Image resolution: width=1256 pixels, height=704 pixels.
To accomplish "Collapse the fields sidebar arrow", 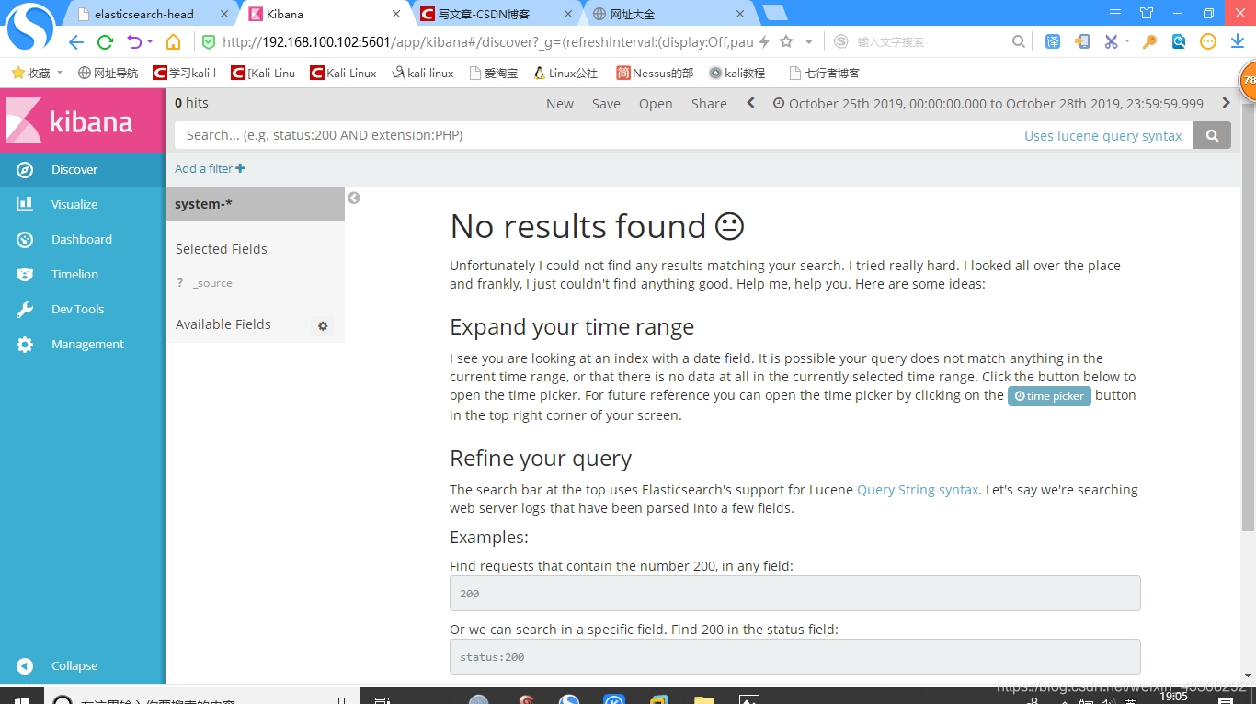I will (354, 198).
